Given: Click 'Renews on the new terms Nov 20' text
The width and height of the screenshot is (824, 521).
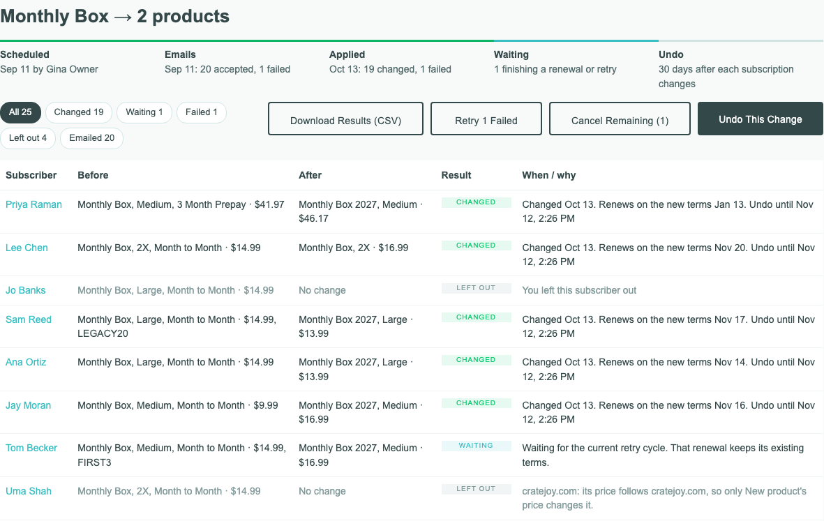Looking at the screenshot, I should coord(673,248).
